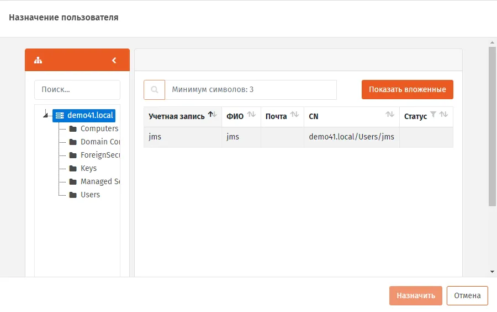Click the Показать вложенные button
Image resolution: width=497 pixels, height=312 pixels.
point(408,89)
